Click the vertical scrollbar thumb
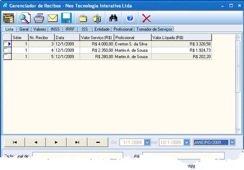The height and width of the screenshot is (170, 244). (x=238, y=66)
